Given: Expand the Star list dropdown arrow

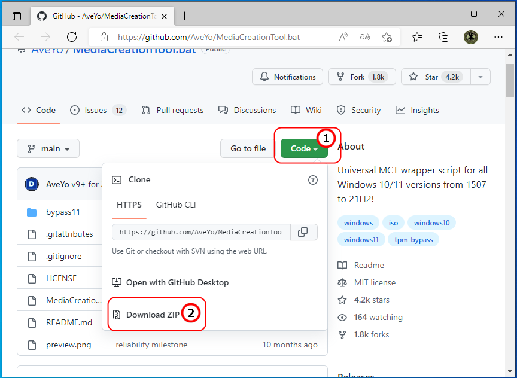Looking at the screenshot, I should [480, 77].
